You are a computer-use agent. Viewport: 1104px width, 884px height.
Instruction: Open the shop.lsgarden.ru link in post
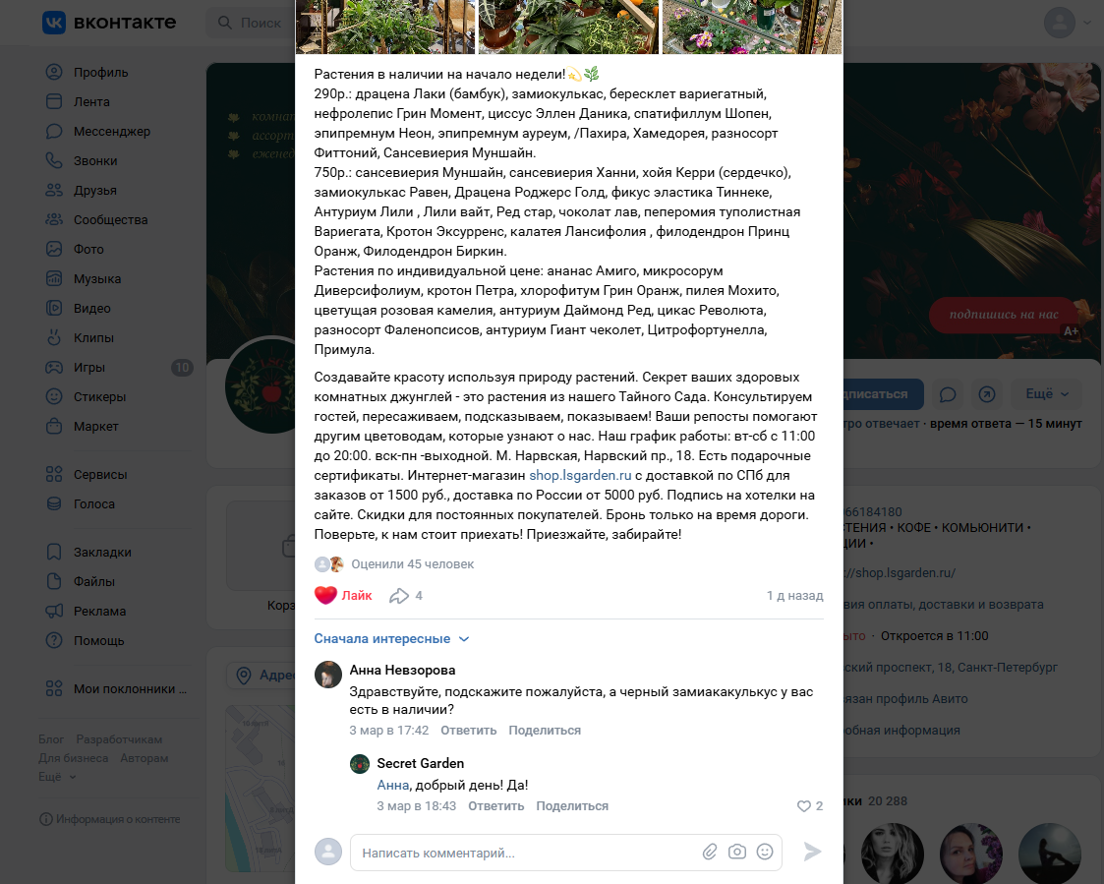pos(580,476)
